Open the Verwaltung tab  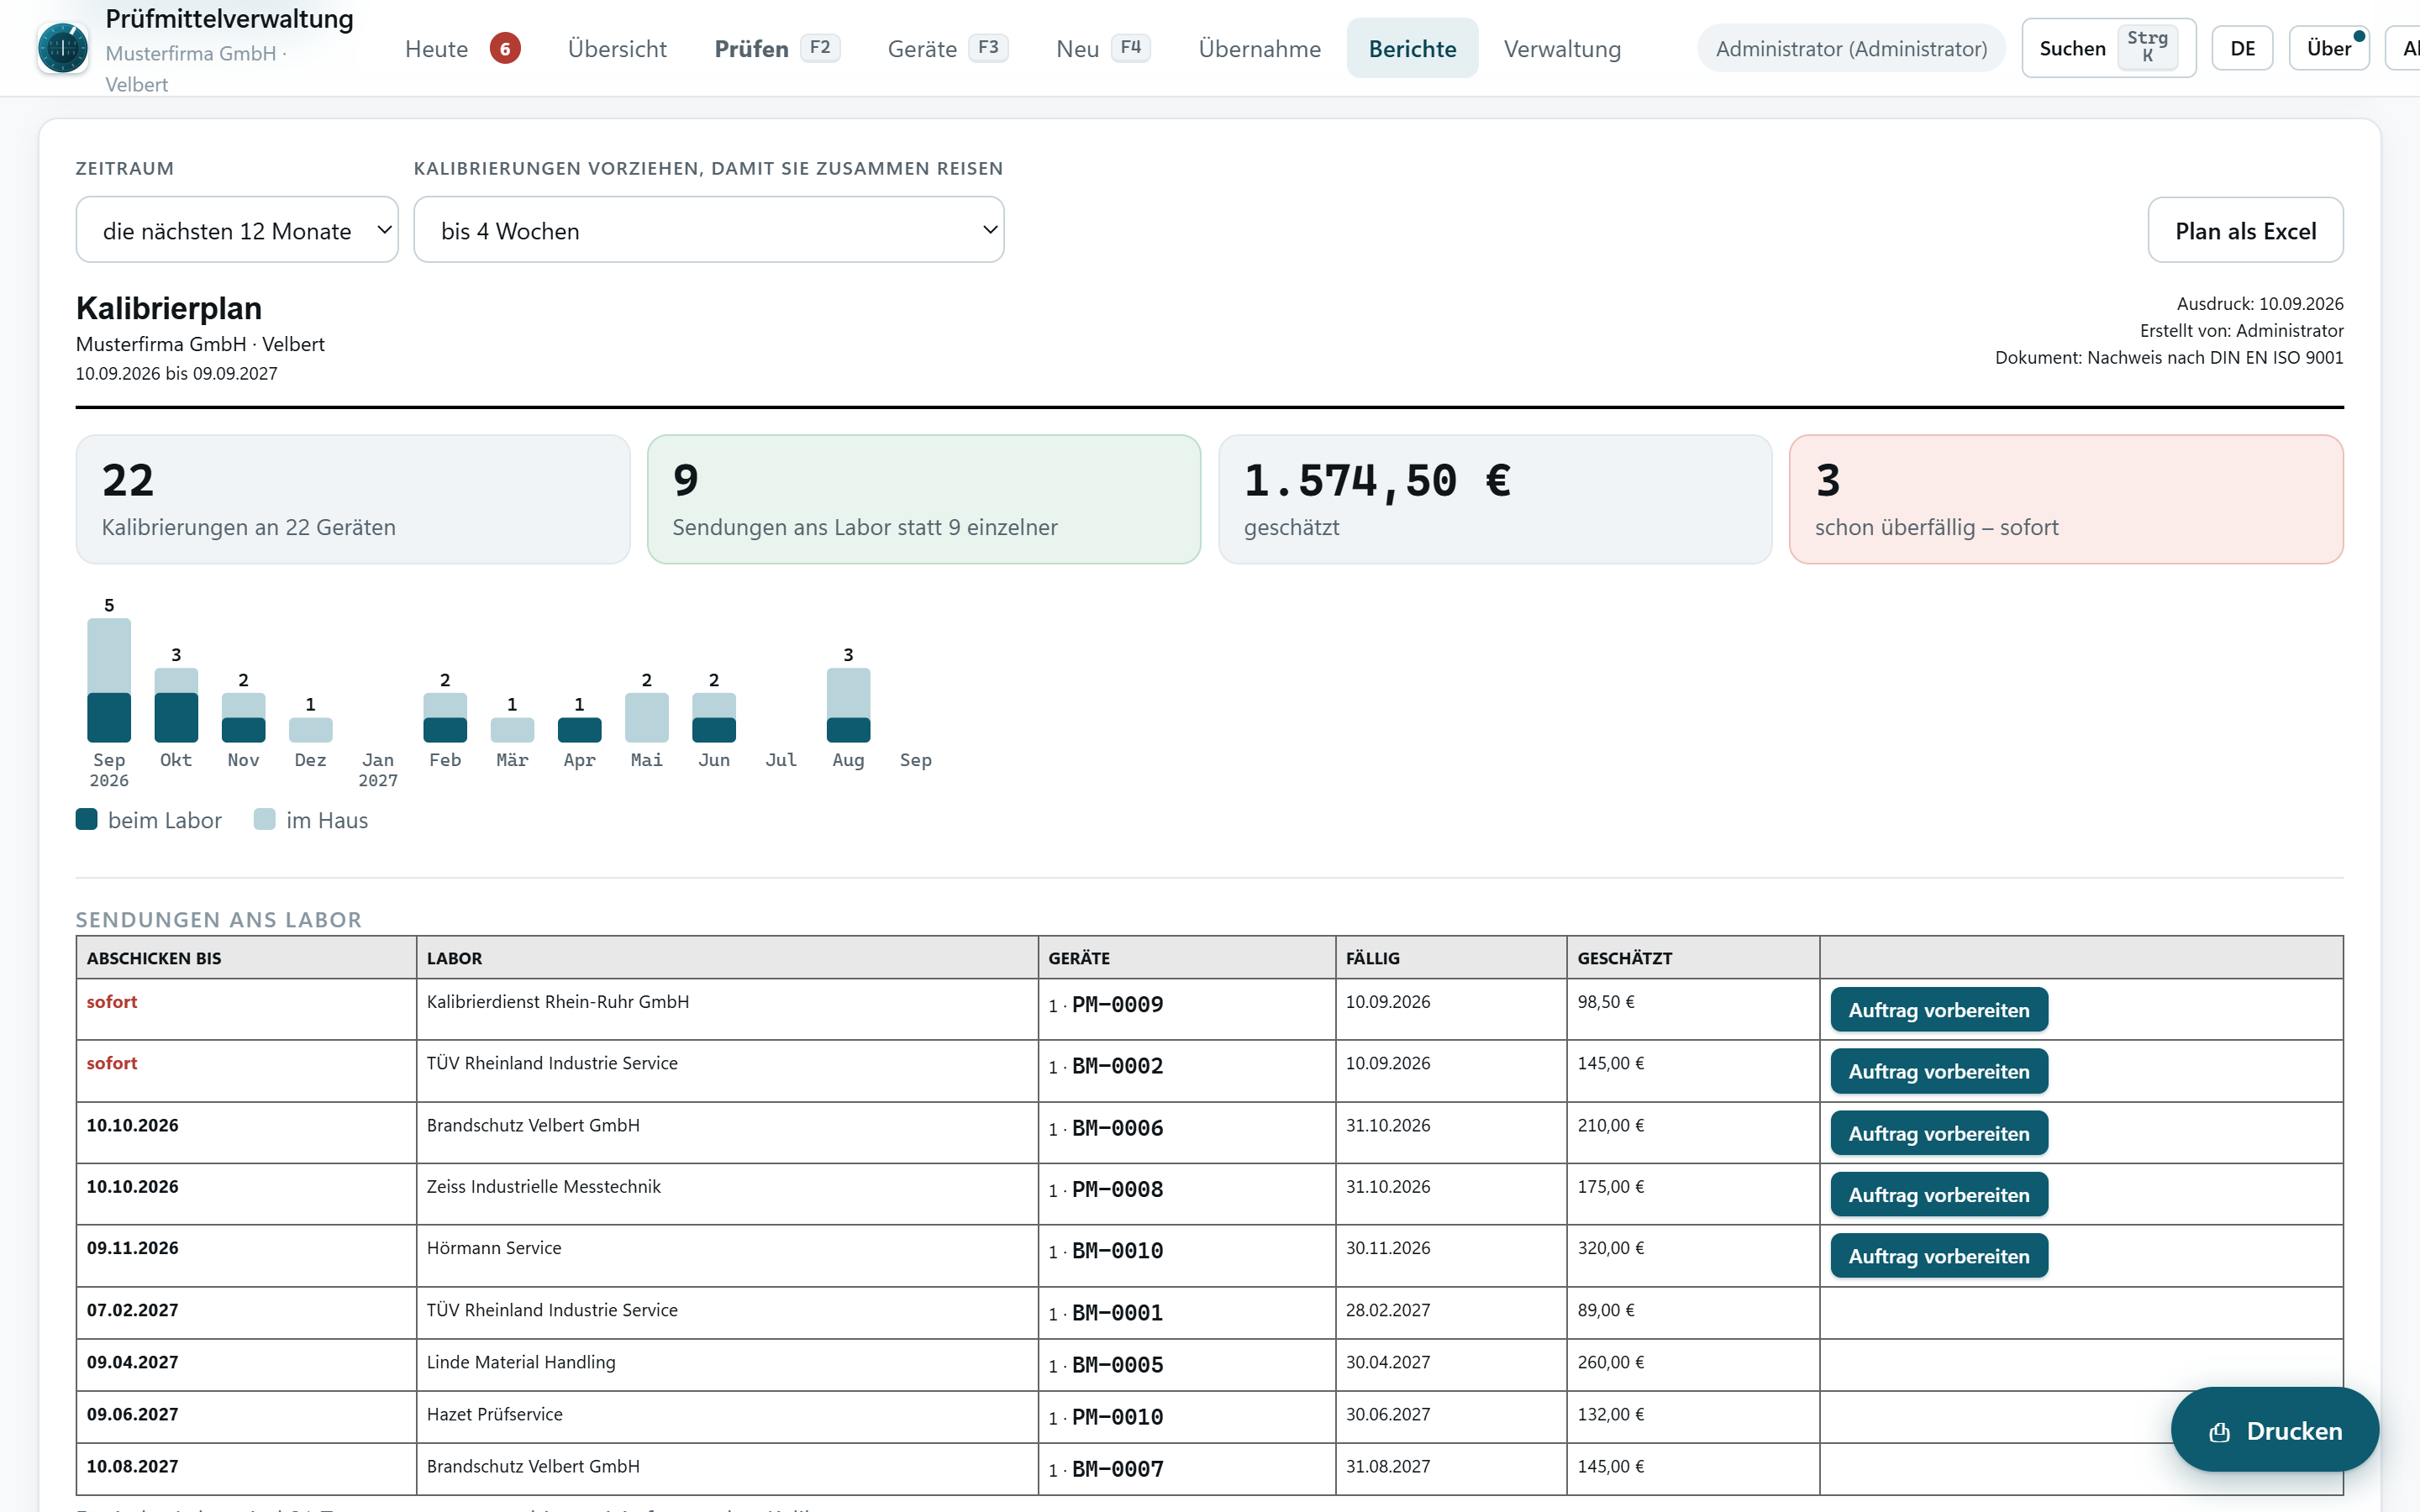1562,48
